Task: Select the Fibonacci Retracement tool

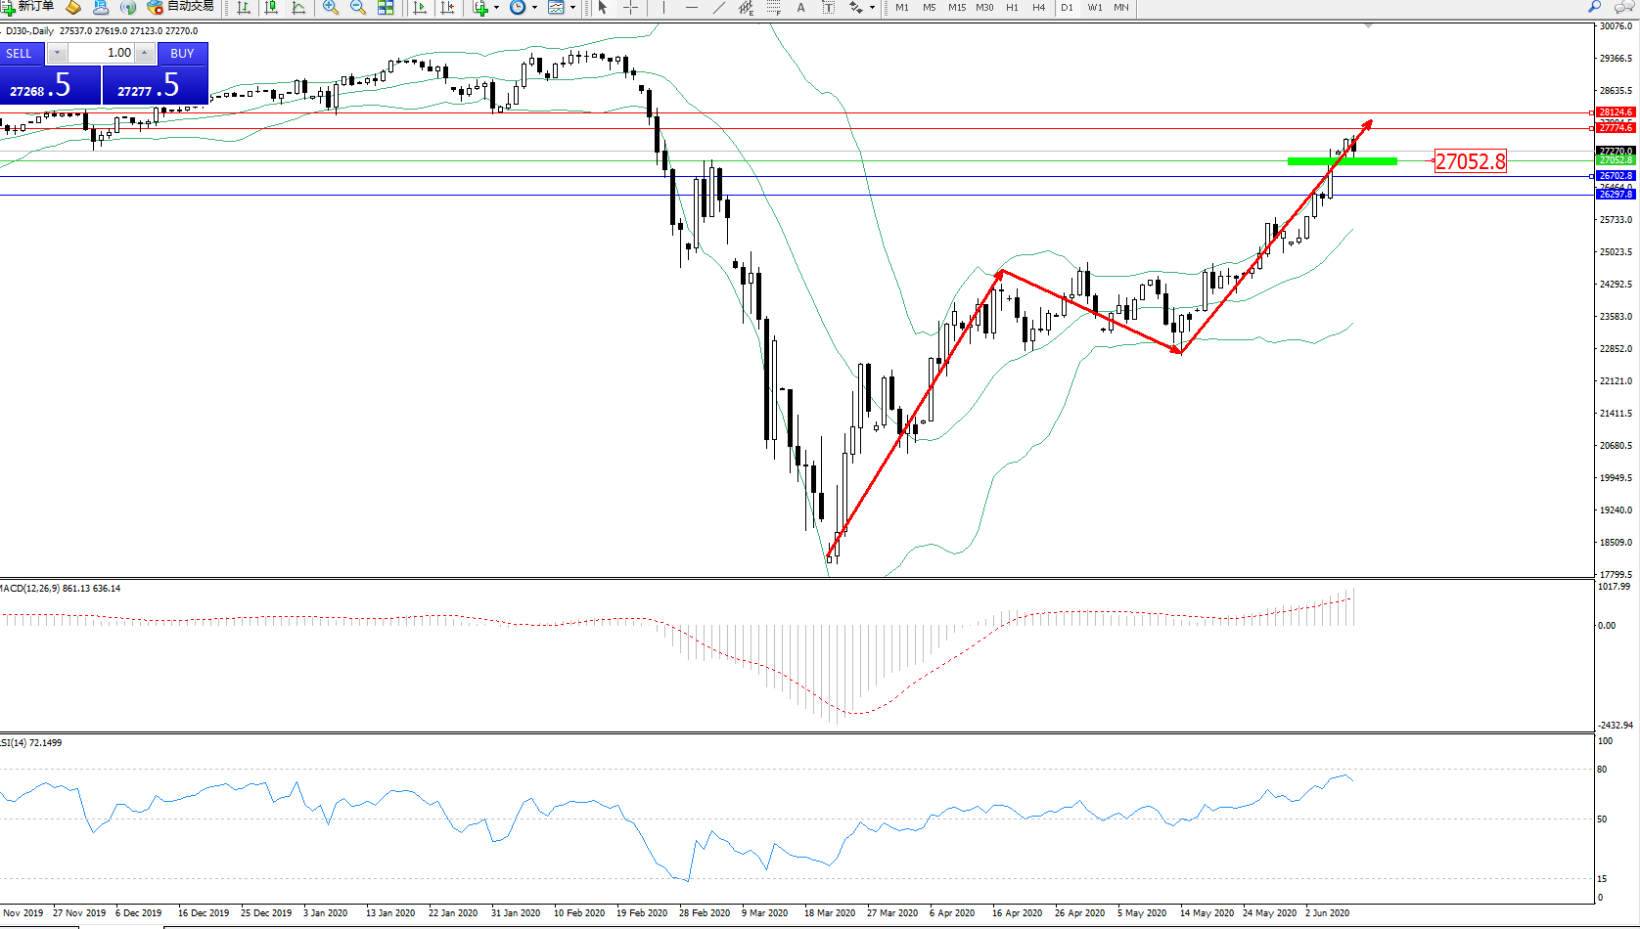Action: coord(773,8)
